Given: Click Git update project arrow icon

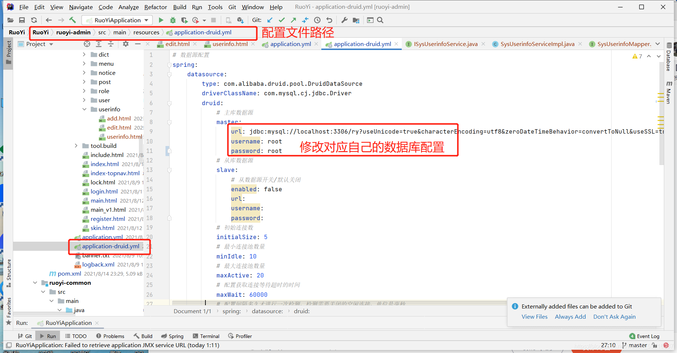Looking at the screenshot, I should (x=270, y=20).
